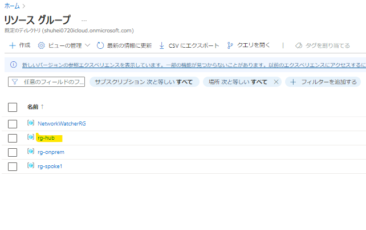Click the funnel filter icon in the search box
366x230 pixels.
pos(15,82)
